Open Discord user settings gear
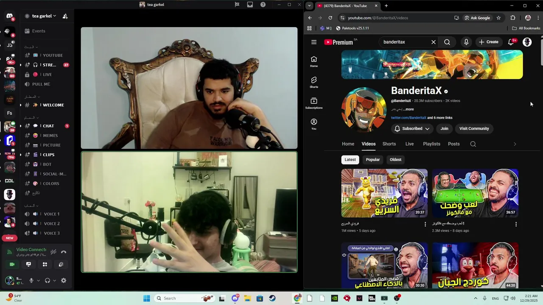The height and width of the screenshot is (305, 543). tap(64, 280)
